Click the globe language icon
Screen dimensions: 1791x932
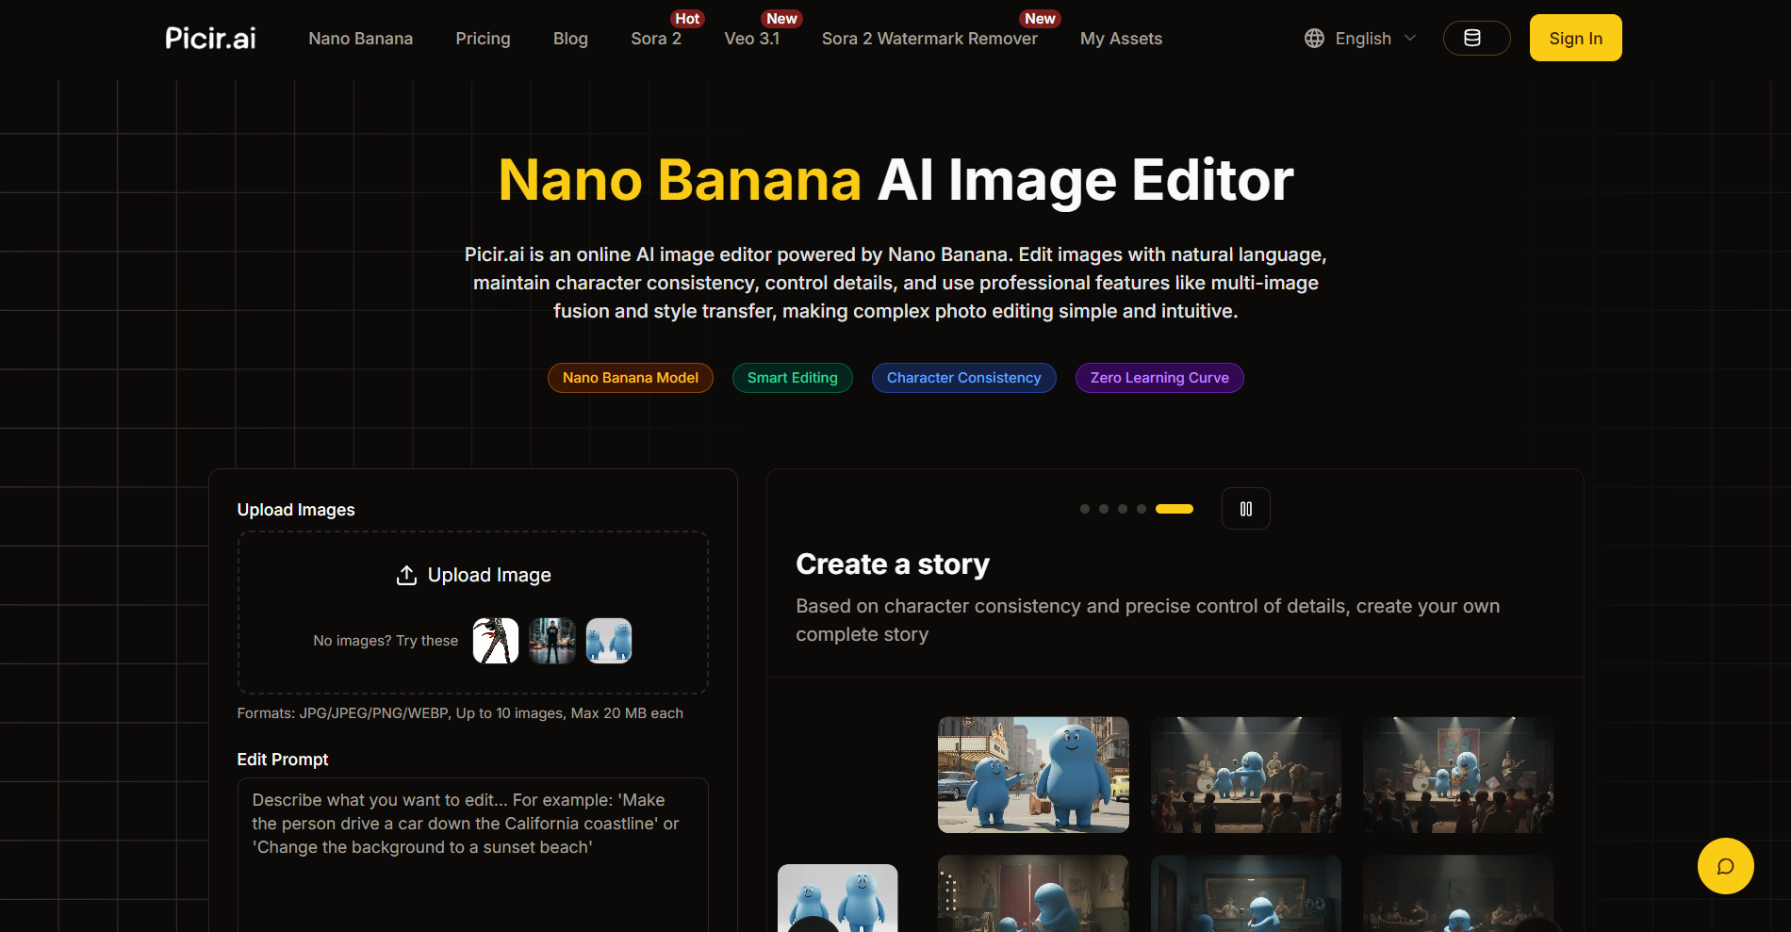1314,38
